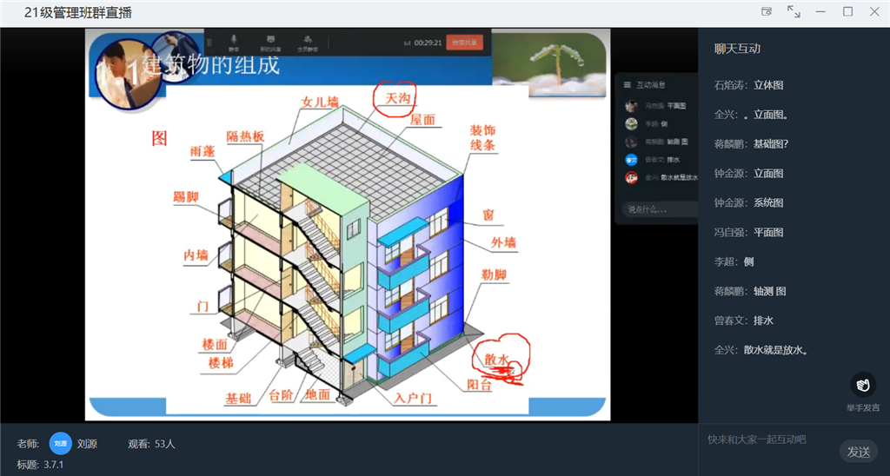This screenshot has height=476, width=890.
Task: Toggle fullscreen with the expand arrows icon
Action: point(794,11)
